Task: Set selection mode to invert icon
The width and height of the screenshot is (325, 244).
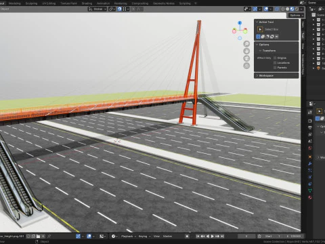Action: click(272, 37)
